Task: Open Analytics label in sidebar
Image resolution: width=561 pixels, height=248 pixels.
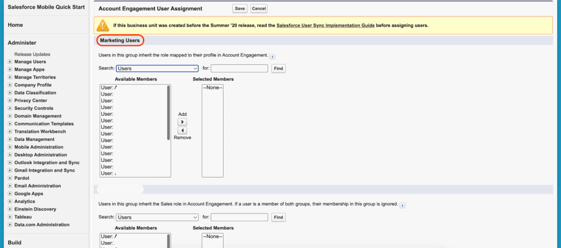Action: click(x=25, y=202)
